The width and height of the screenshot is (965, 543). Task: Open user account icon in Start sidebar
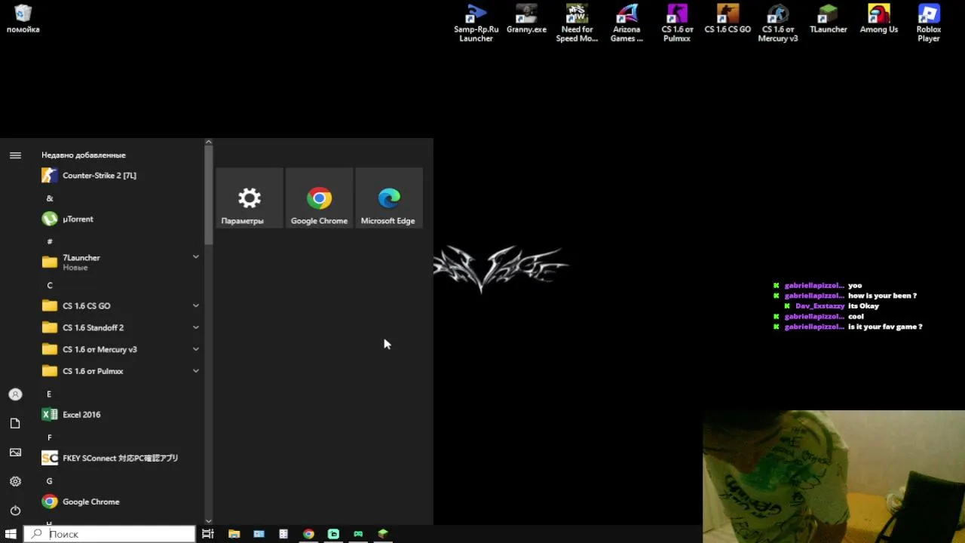[x=15, y=394]
